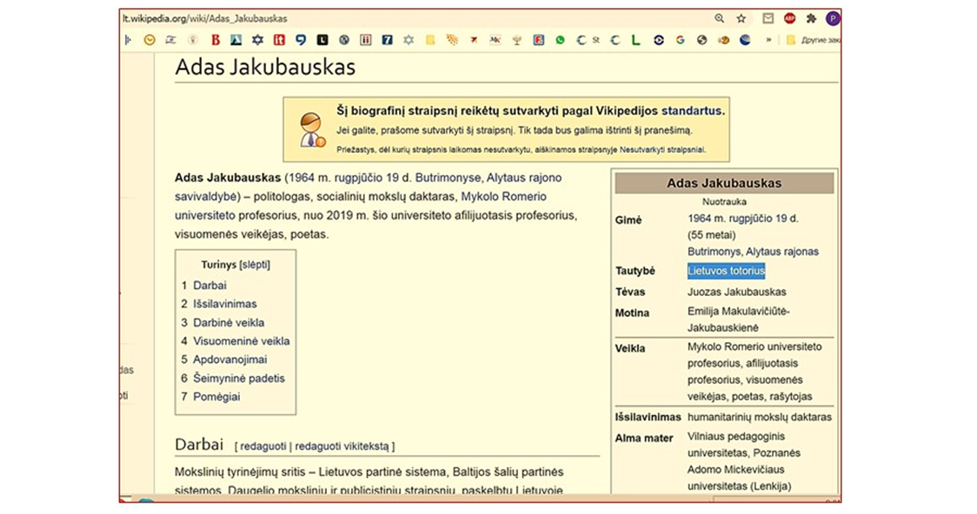Open the red letter B bookmark
The height and width of the screenshot is (514, 977).
pyautogui.click(x=215, y=40)
